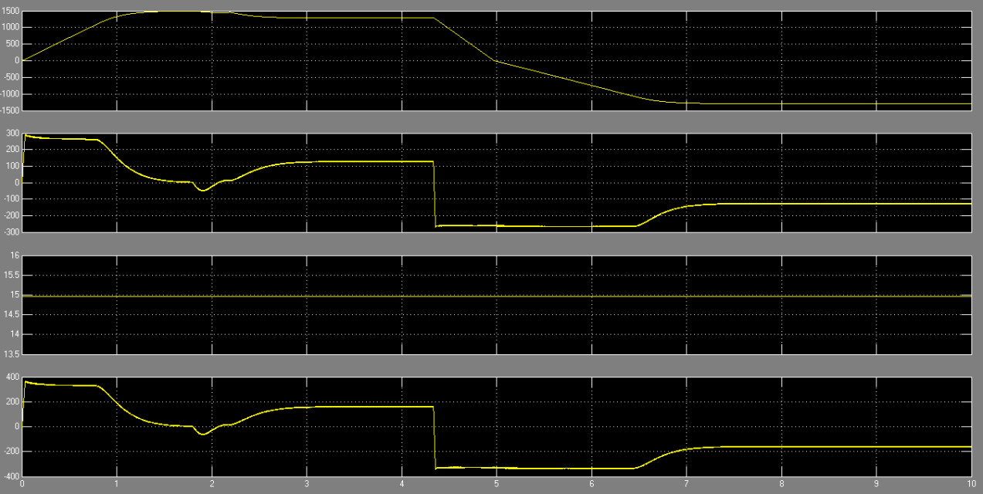Select the second scope plot ranging ±300

497,182
